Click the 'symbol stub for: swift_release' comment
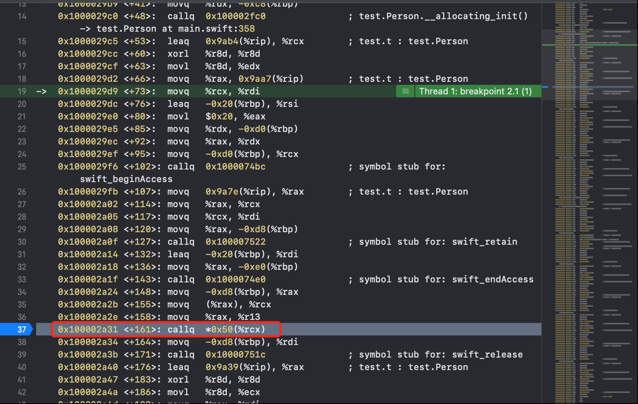 pyautogui.click(x=441, y=355)
